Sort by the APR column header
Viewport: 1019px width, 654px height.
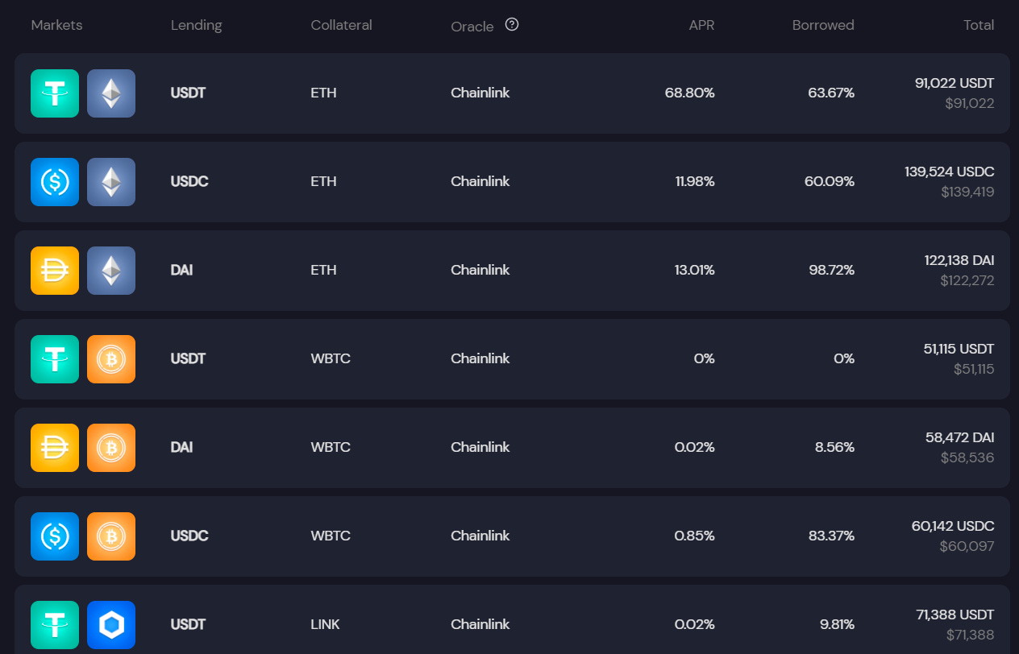click(701, 25)
